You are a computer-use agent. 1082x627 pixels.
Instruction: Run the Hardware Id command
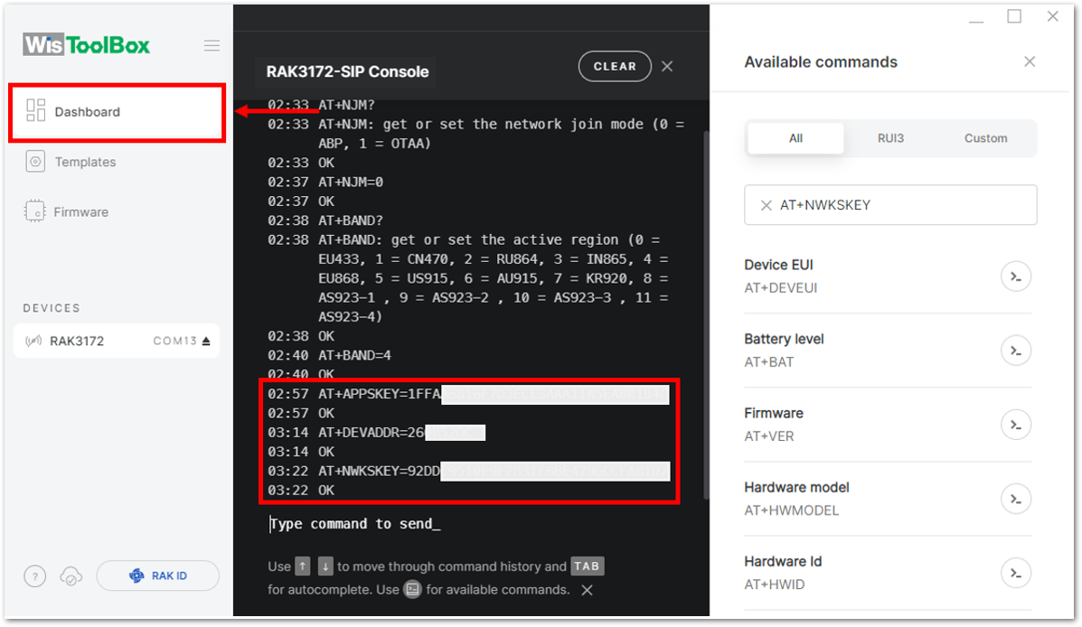[x=1016, y=573]
